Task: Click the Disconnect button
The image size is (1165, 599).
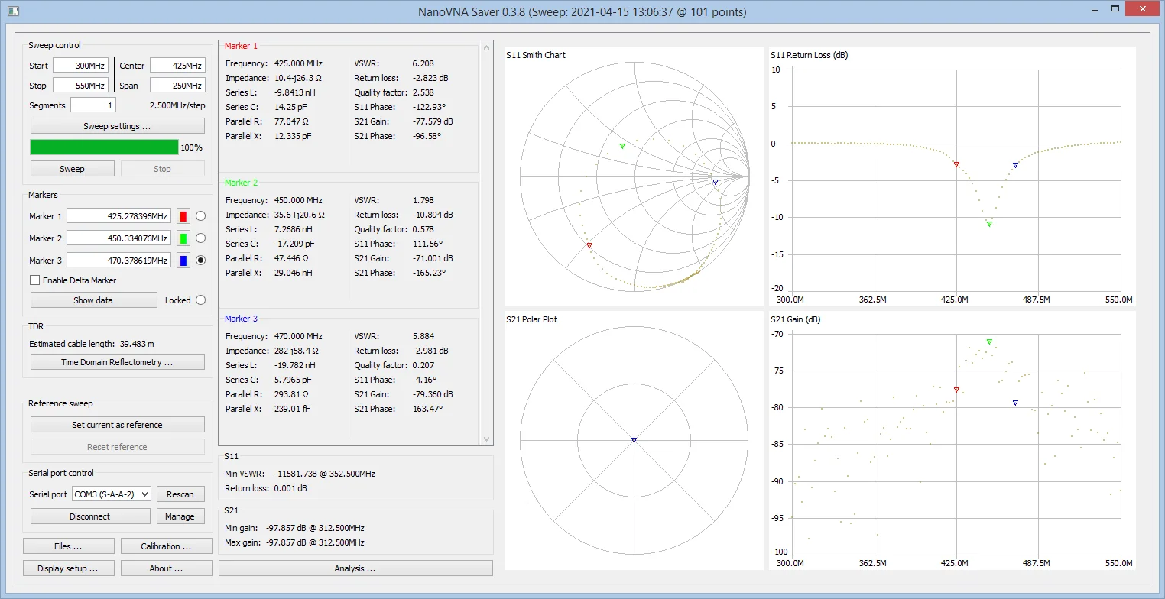Action: click(89, 516)
